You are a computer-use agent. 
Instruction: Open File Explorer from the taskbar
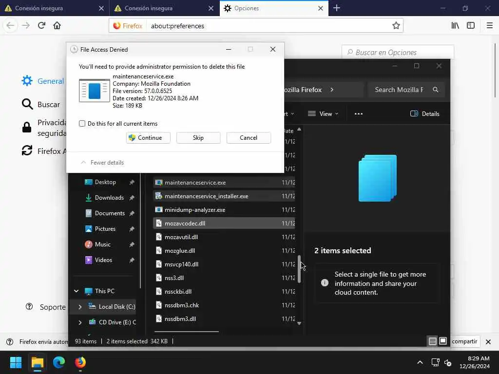click(37, 362)
